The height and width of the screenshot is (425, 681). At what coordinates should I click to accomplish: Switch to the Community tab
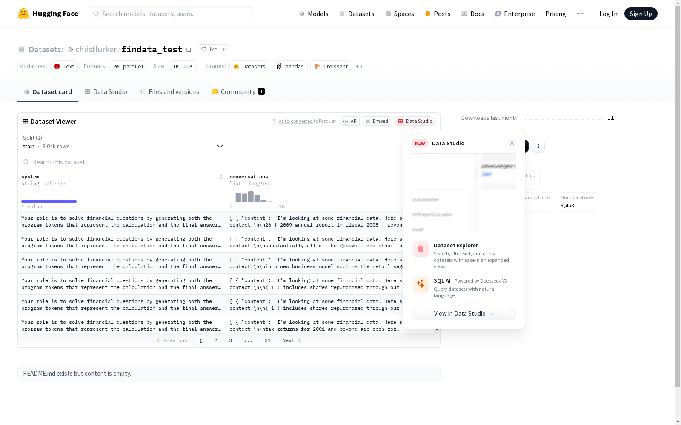[x=238, y=91]
